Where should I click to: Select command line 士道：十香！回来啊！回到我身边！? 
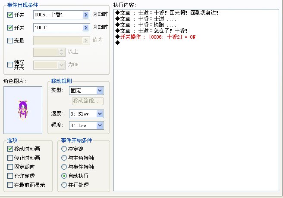coord(167,13)
